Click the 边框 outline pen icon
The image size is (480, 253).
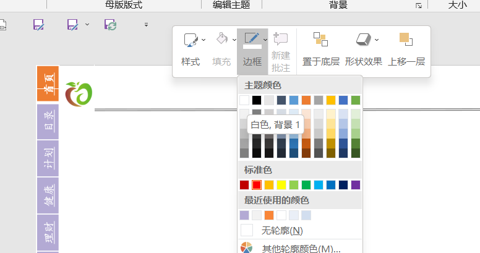(x=252, y=40)
